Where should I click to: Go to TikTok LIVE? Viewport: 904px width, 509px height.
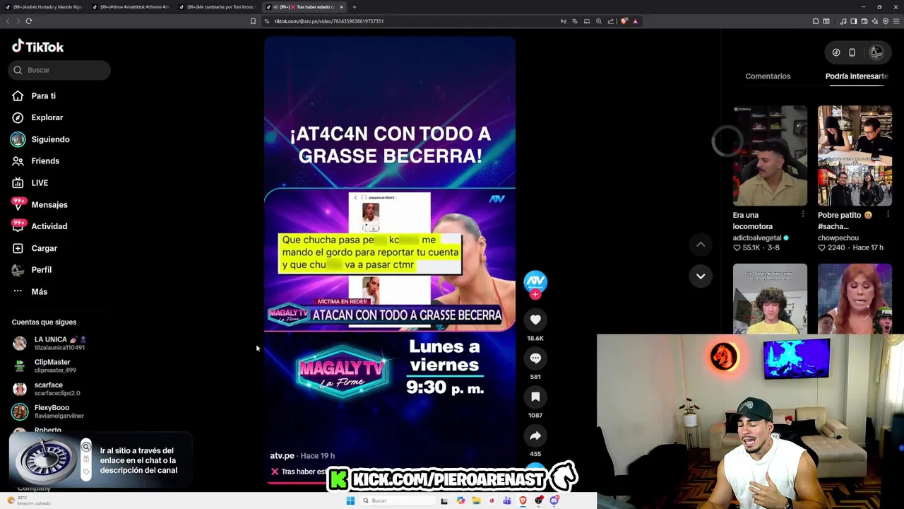click(x=30, y=183)
